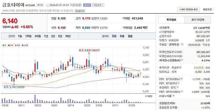
Task: Click the 실시간 badge
Action: [87, 5]
